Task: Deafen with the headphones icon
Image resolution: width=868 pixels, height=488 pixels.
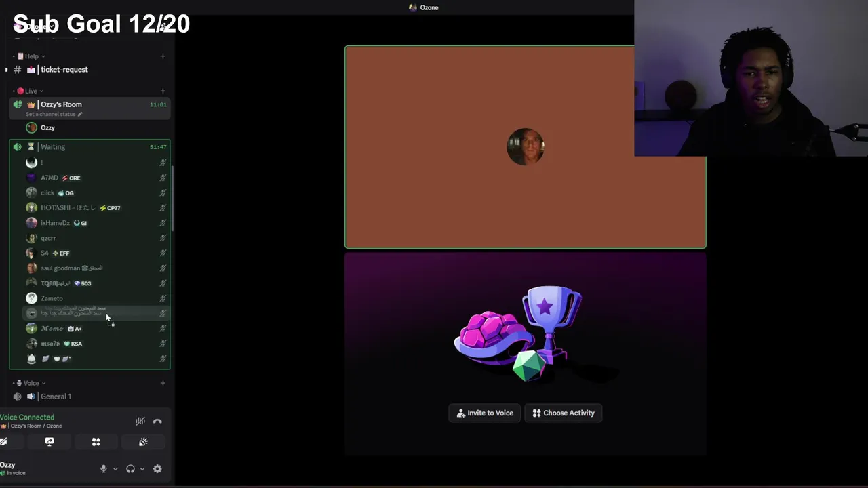Action: point(130,468)
